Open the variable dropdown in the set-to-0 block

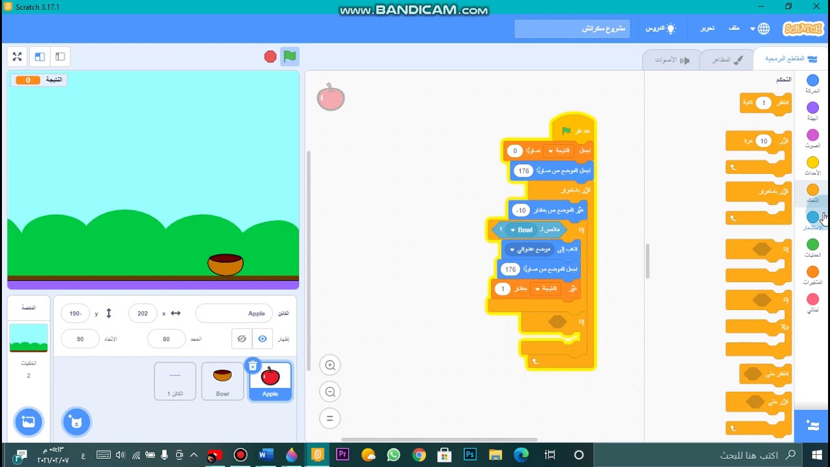560,150
